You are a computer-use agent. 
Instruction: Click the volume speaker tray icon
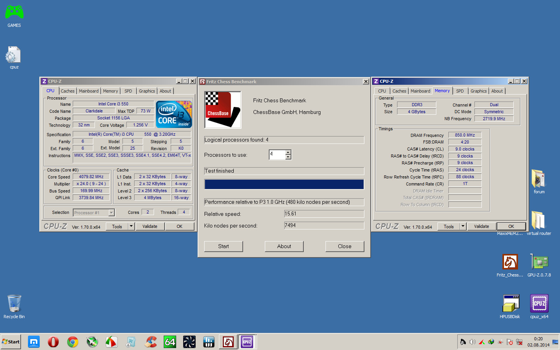tap(472, 342)
